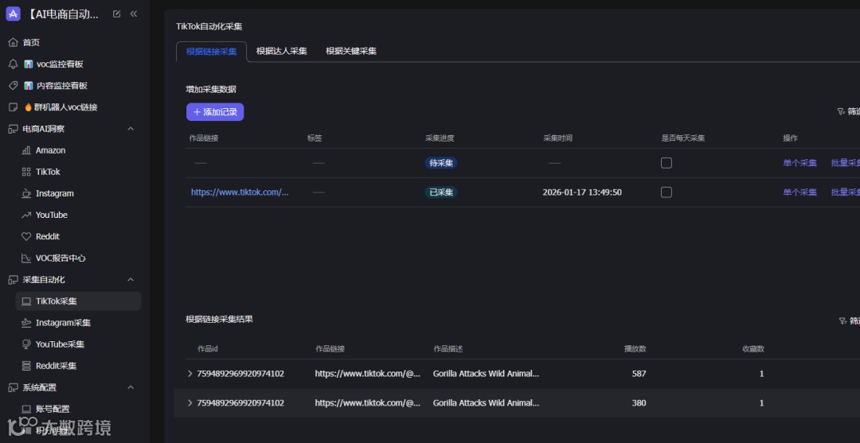Click the work id in the 380 plays row
This screenshot has height=443, width=860.
coord(240,403)
